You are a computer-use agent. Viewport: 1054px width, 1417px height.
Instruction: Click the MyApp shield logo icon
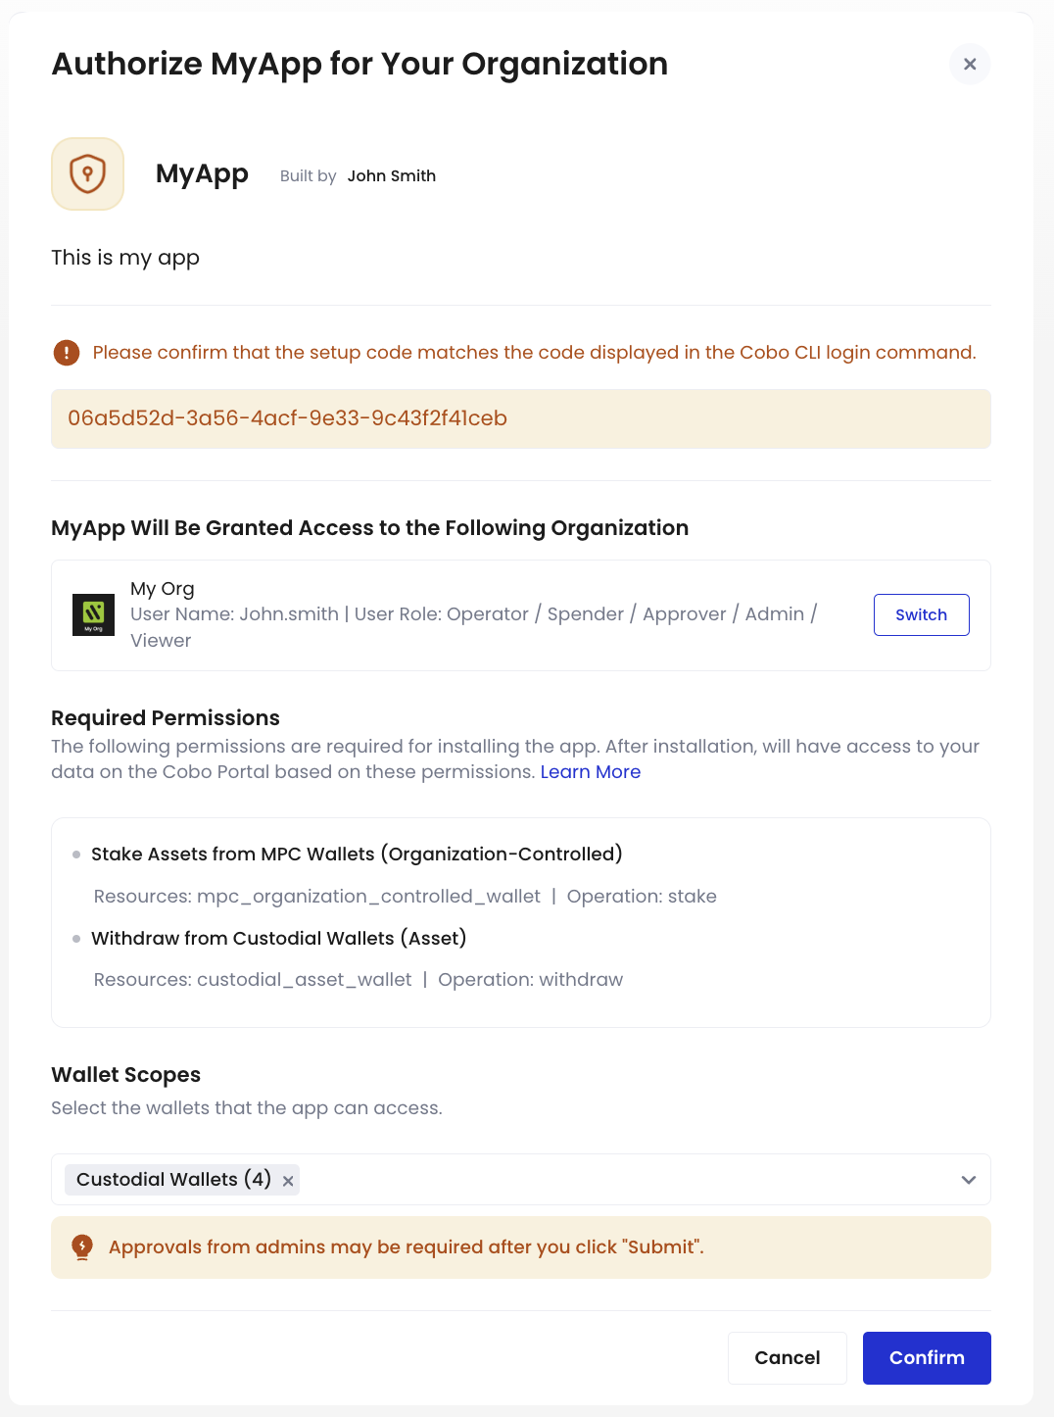pyautogui.click(x=87, y=173)
